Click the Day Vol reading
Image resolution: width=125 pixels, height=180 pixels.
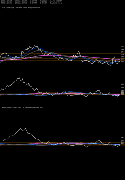pos(56,3)
